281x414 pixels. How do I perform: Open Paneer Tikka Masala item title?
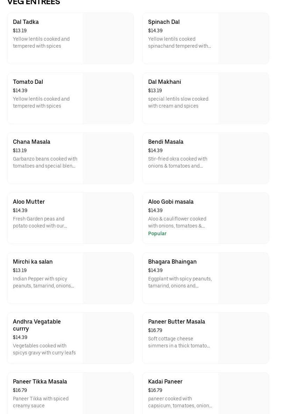(x=40, y=381)
